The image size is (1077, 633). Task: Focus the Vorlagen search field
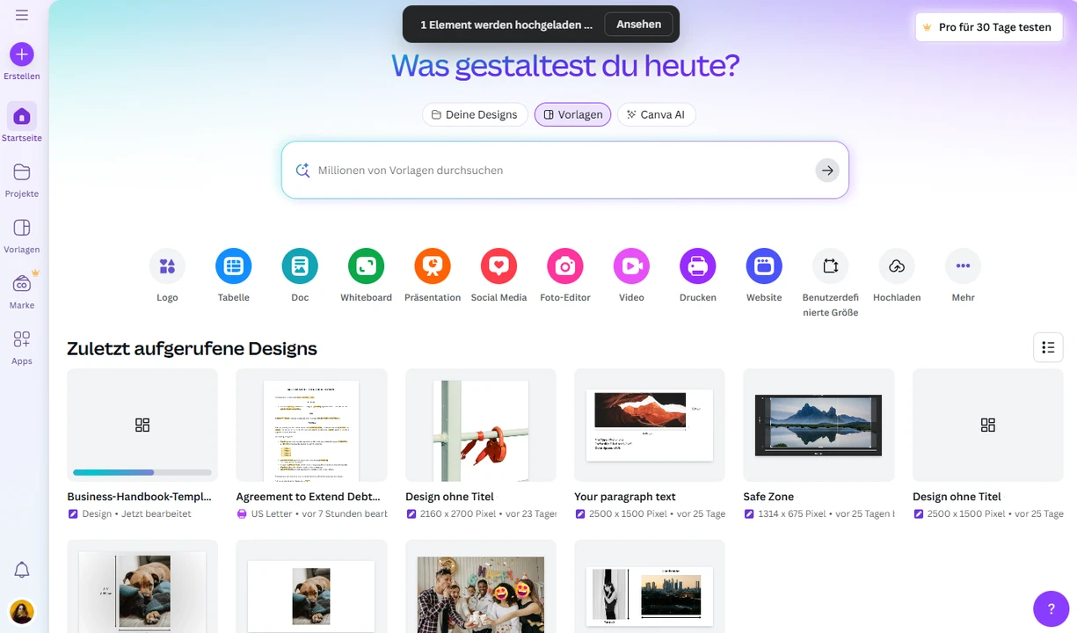pos(564,171)
